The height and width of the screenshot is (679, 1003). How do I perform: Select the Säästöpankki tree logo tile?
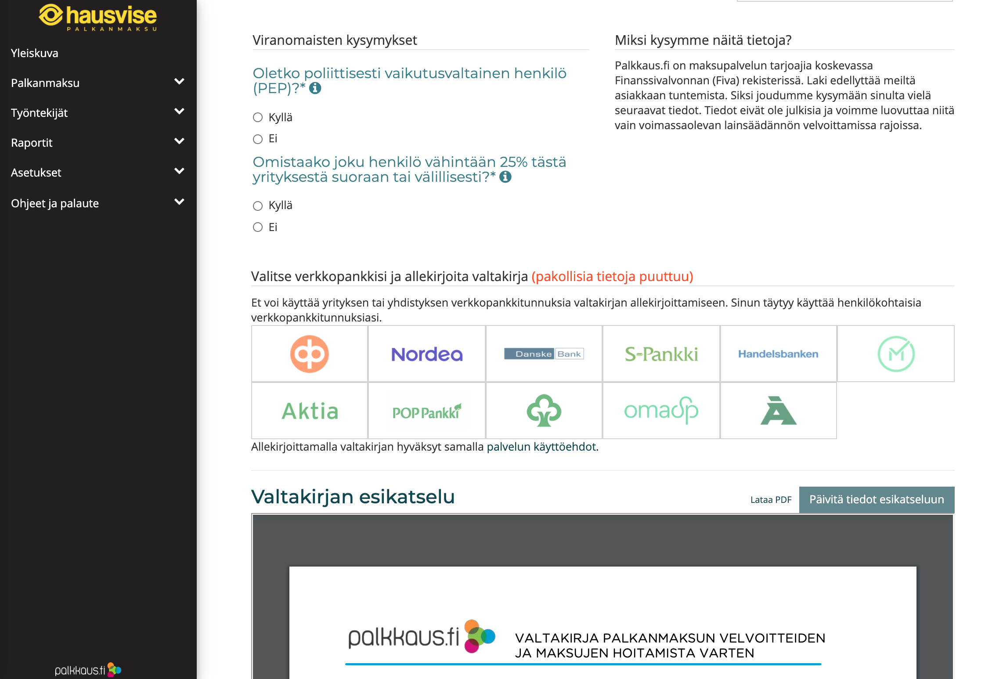[x=544, y=411]
